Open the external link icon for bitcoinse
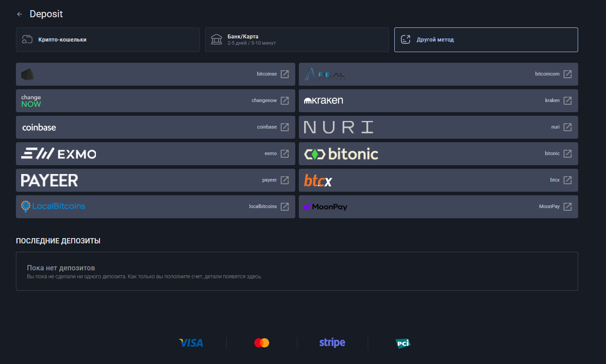 pos(285,74)
